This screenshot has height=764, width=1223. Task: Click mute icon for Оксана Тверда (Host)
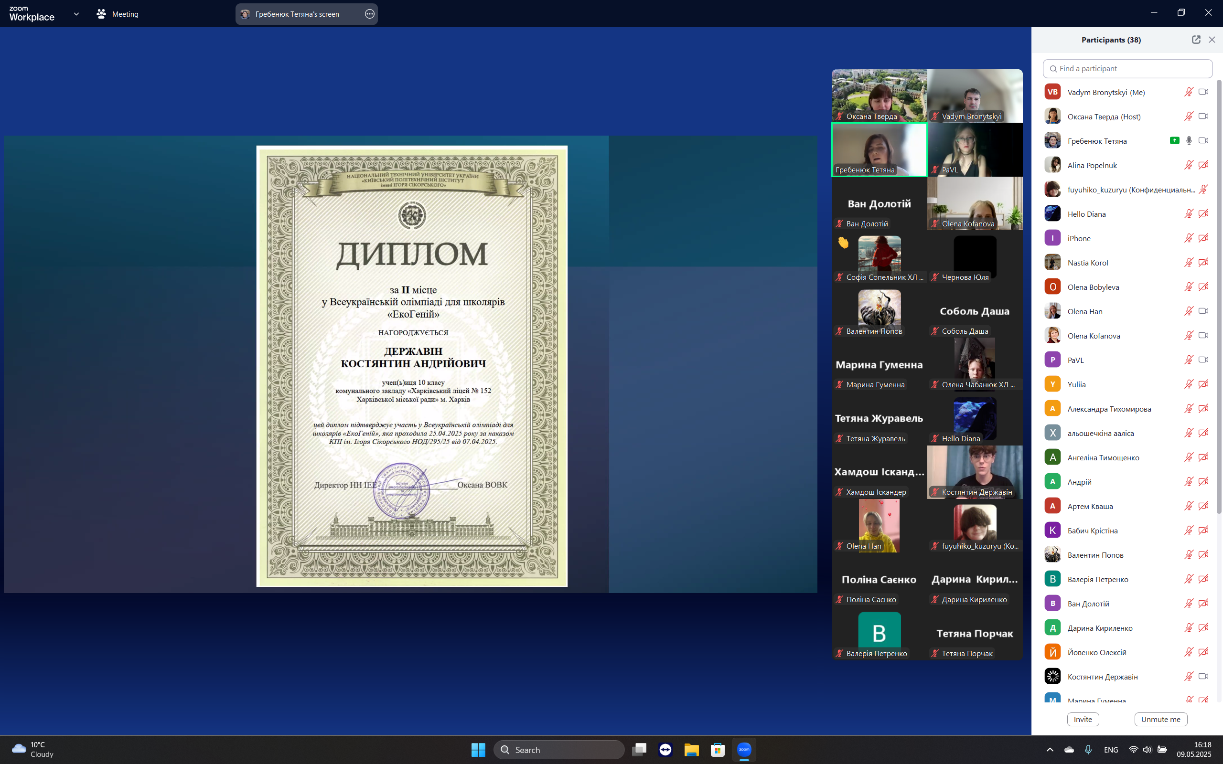click(1189, 116)
